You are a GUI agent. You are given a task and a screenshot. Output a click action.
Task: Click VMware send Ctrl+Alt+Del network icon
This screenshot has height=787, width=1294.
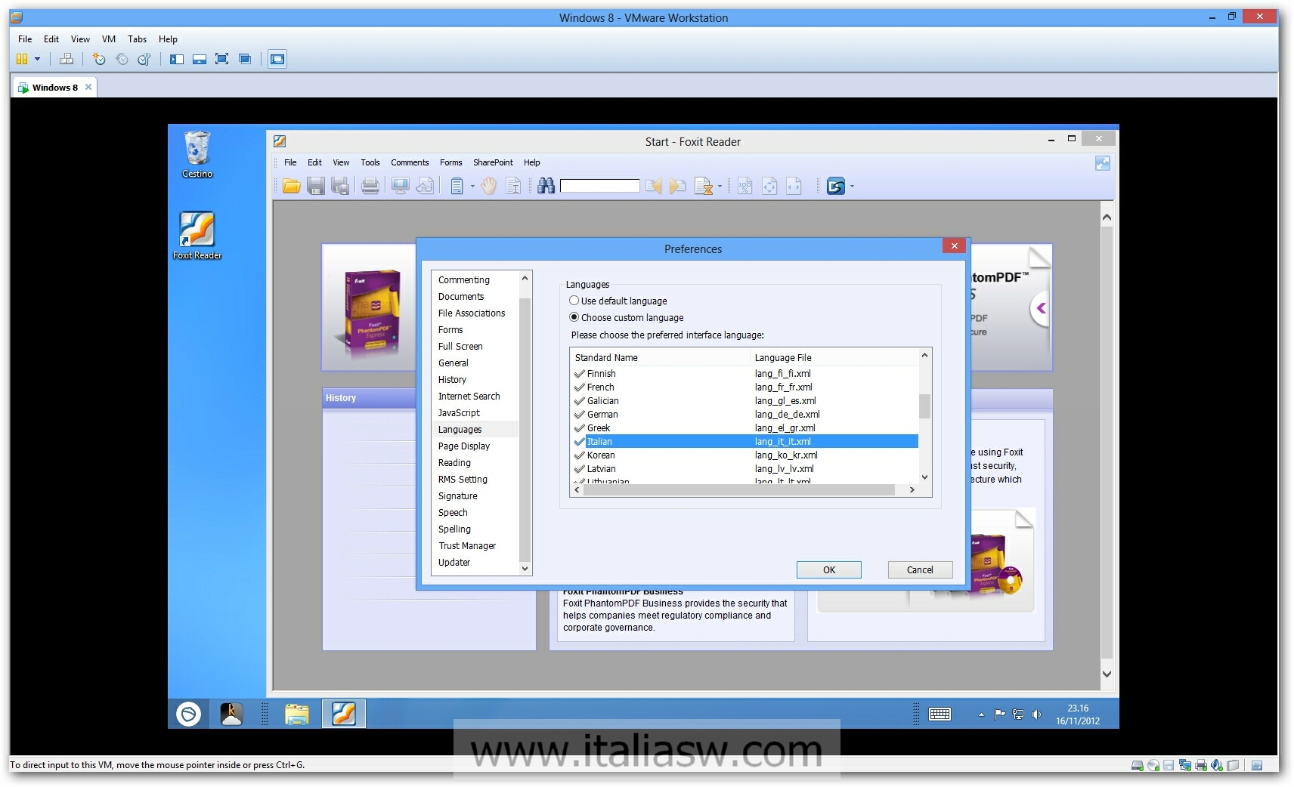(67, 59)
